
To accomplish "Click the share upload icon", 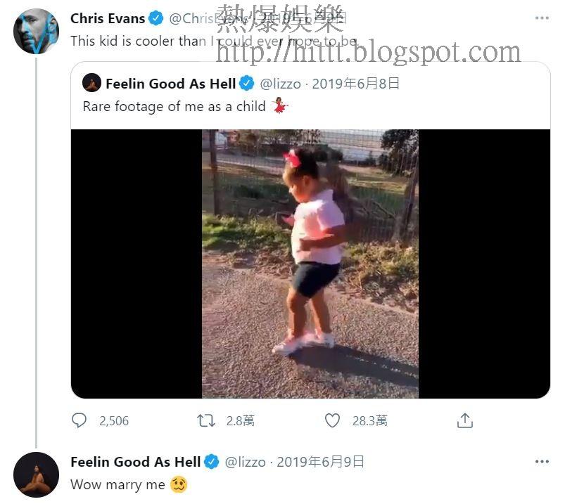I will tap(465, 420).
